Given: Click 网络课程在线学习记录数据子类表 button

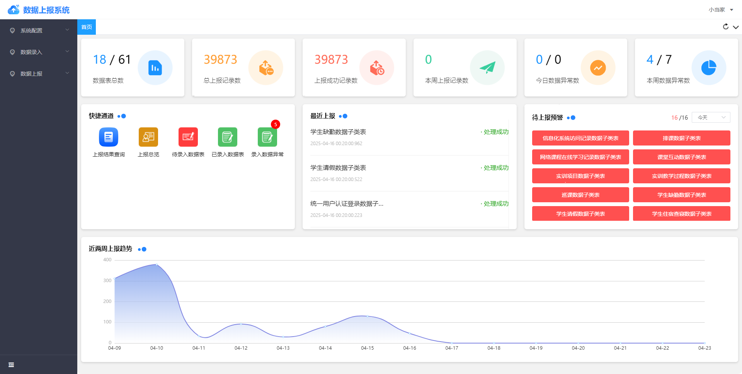Looking at the screenshot, I should coord(580,157).
